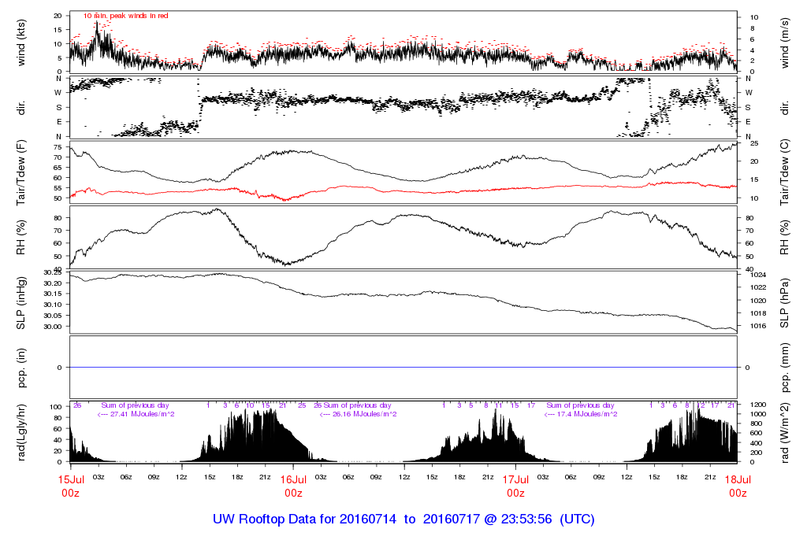The height and width of the screenshot is (551, 807).
Task: Click the "pcp. (mm)" axis label
Action: point(784,368)
